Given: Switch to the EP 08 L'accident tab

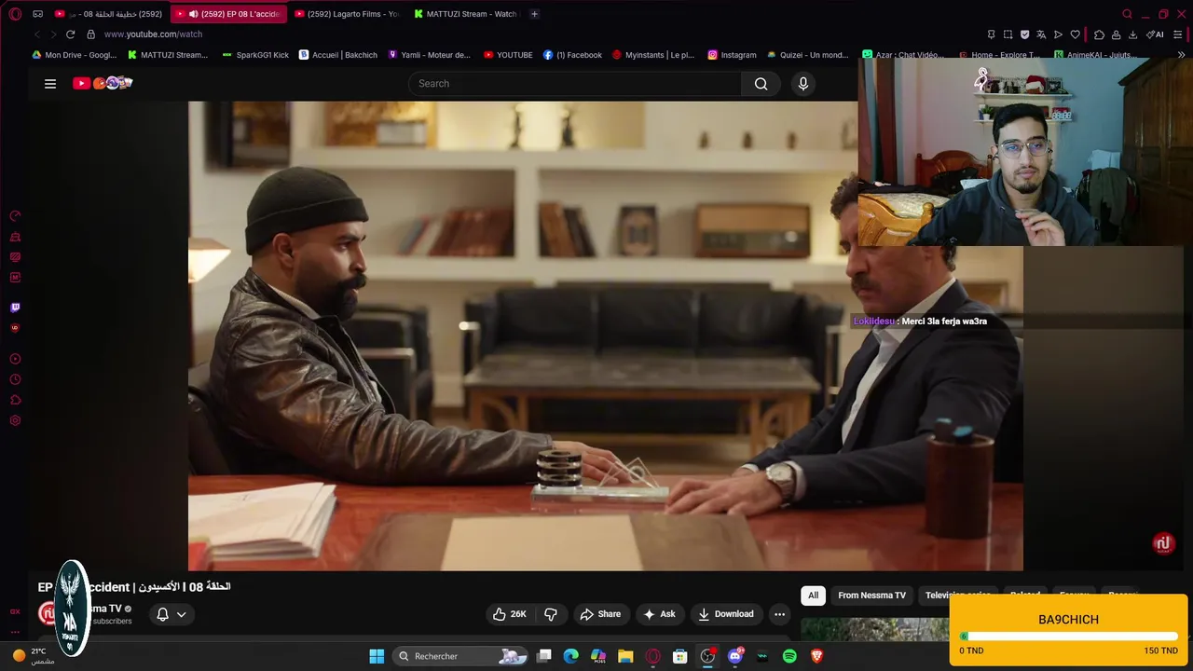Looking at the screenshot, I should pyautogui.click(x=231, y=14).
